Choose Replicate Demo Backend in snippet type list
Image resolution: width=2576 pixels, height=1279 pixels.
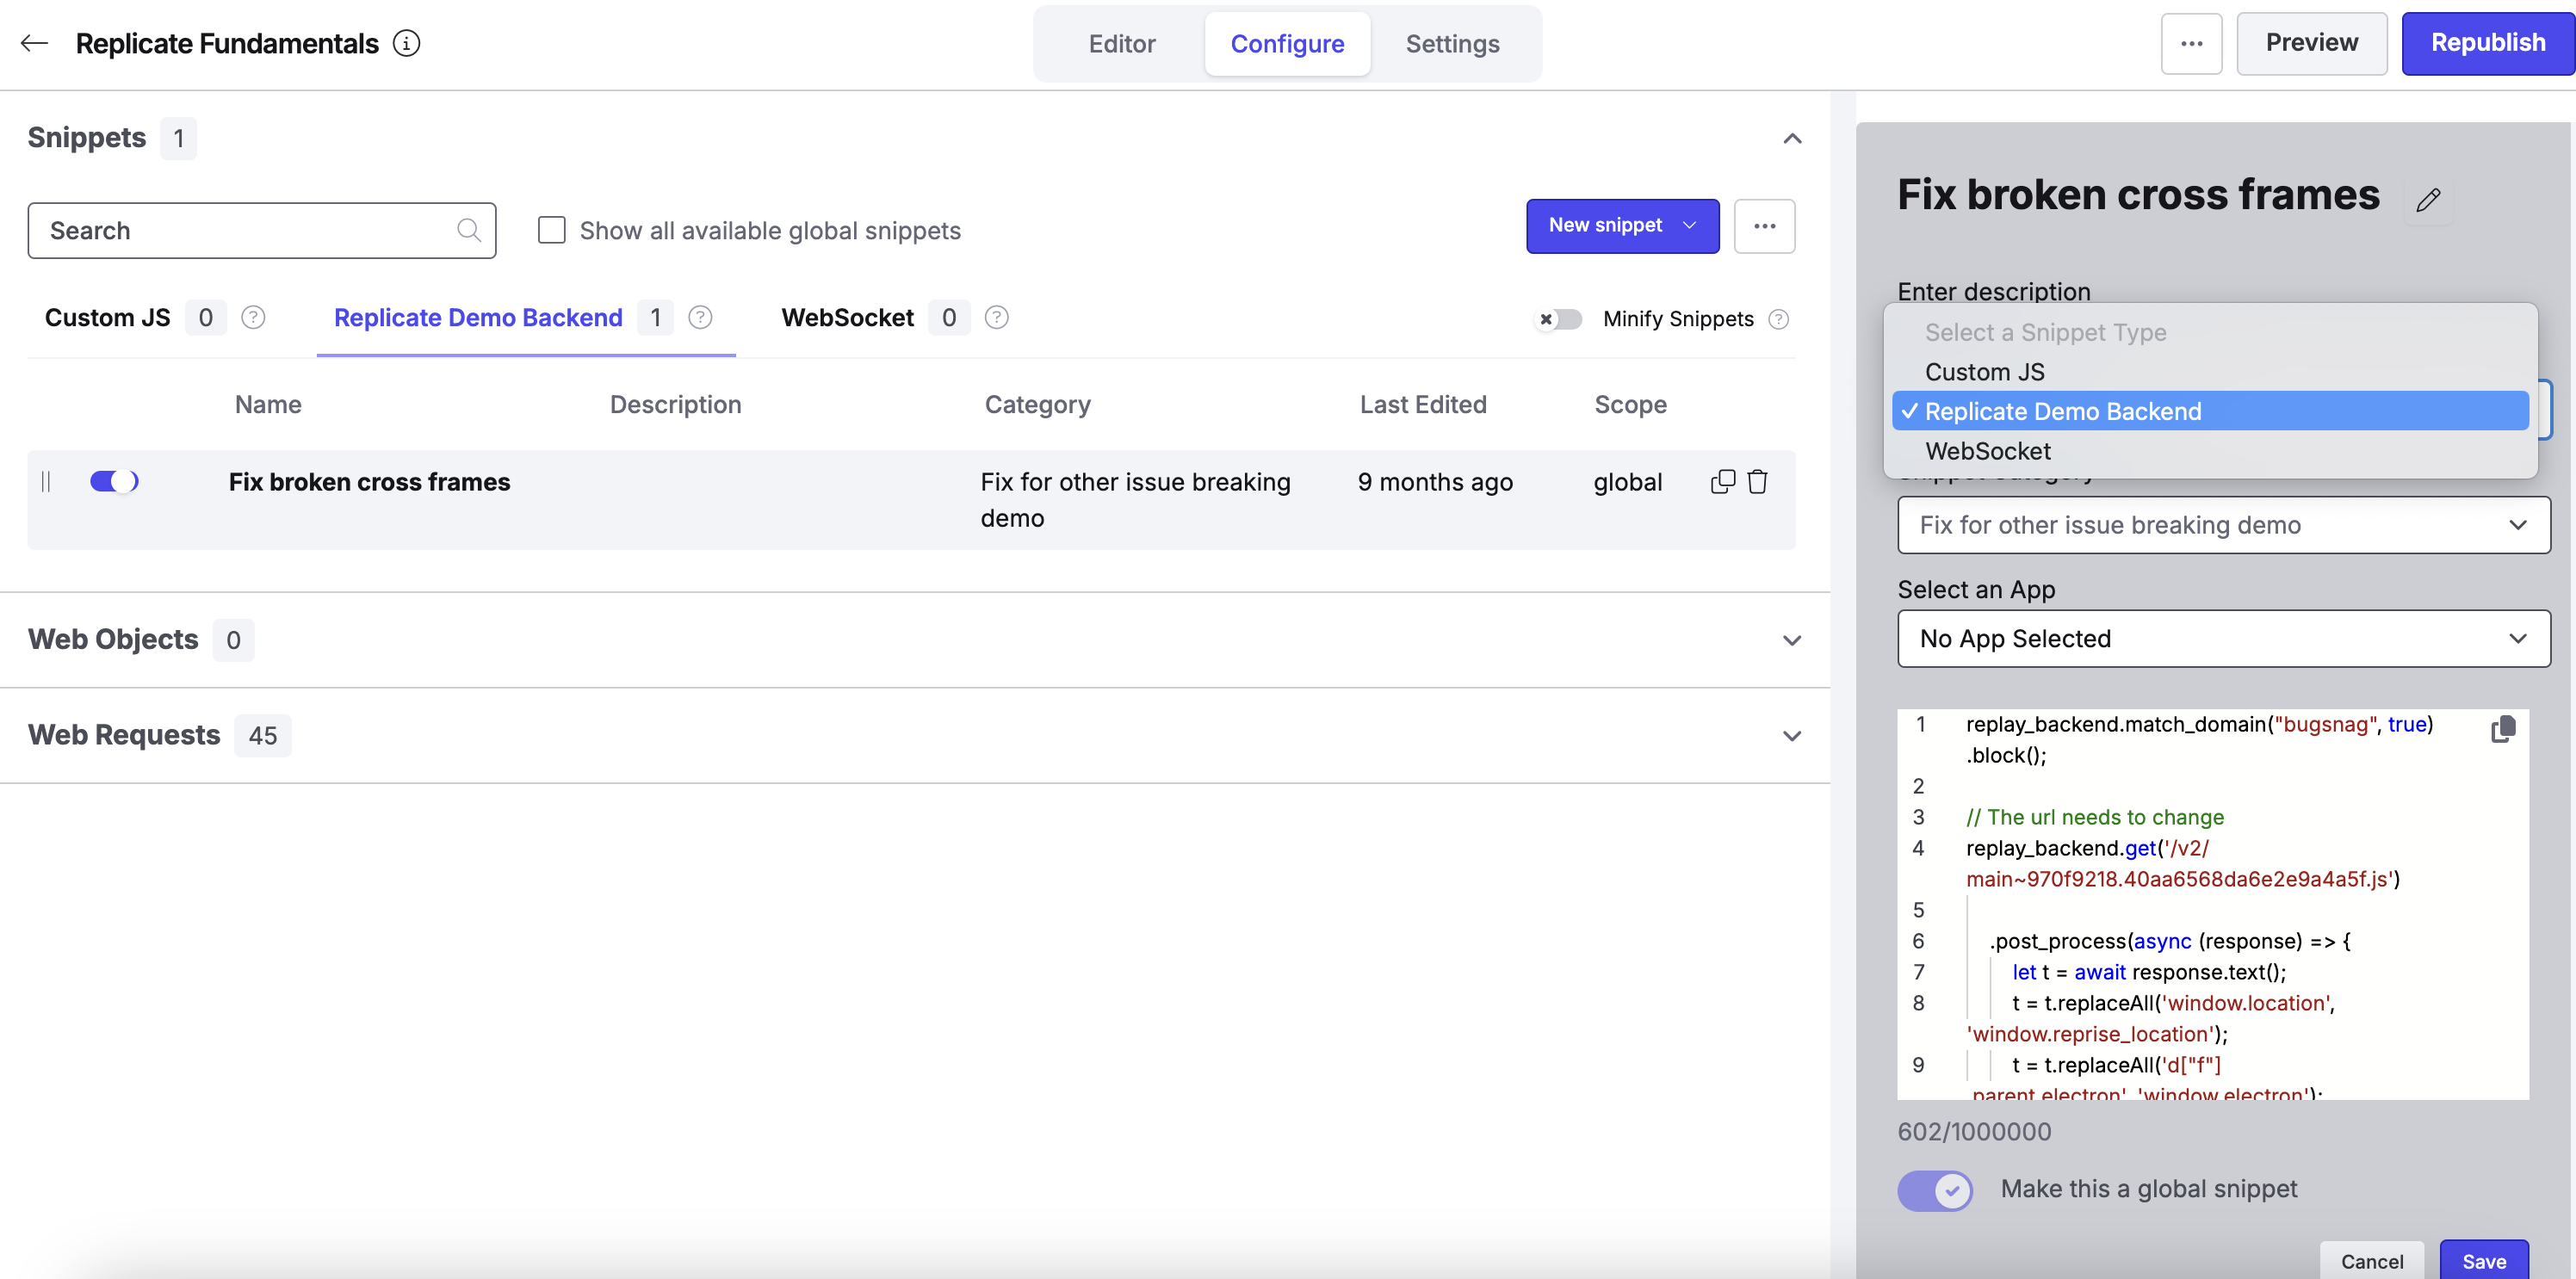coord(2210,411)
